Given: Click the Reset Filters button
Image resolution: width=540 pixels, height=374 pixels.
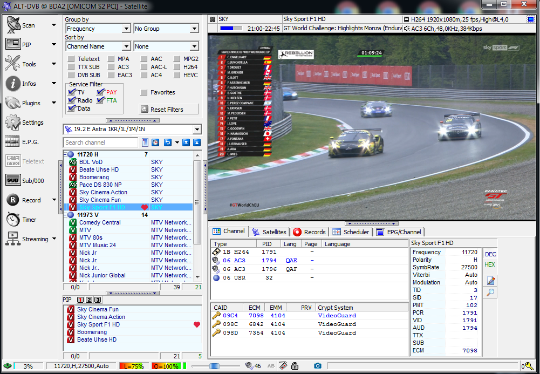Looking at the screenshot, I should click(x=169, y=109).
